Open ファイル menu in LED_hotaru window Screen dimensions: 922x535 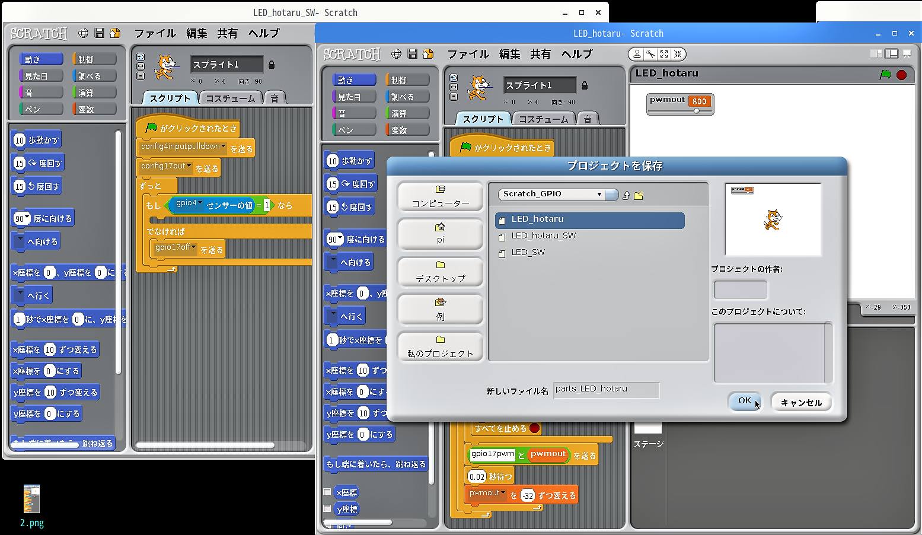coord(468,54)
